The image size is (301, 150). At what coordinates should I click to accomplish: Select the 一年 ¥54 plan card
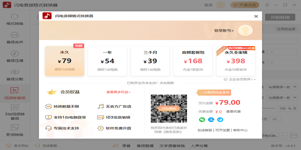pos(107,61)
